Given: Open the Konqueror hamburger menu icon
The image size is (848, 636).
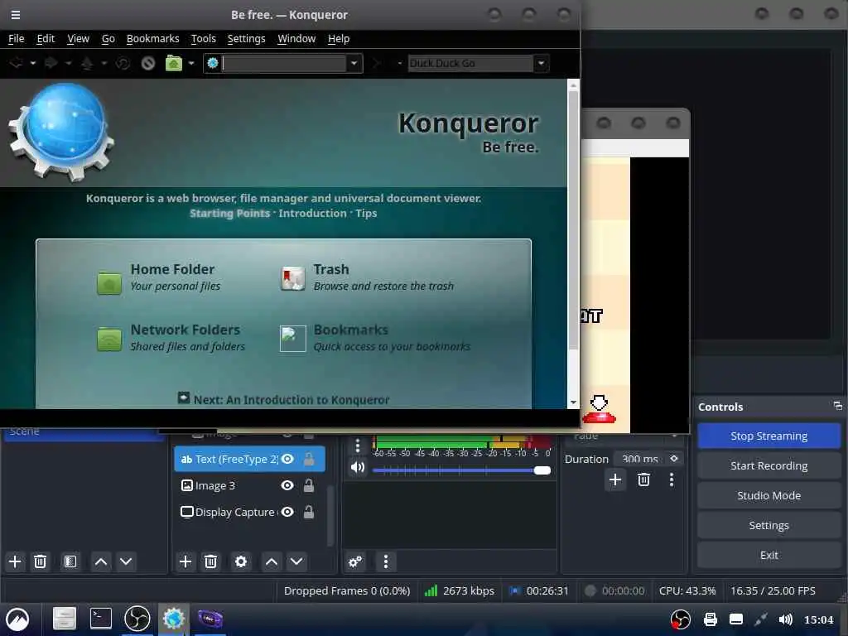Looking at the screenshot, I should coord(16,15).
